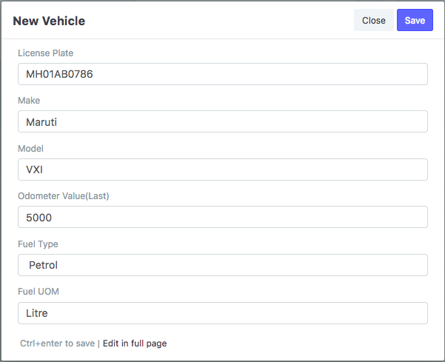Click the Odometer Value(Last) label
This screenshot has height=362, width=445.
pos(64,196)
